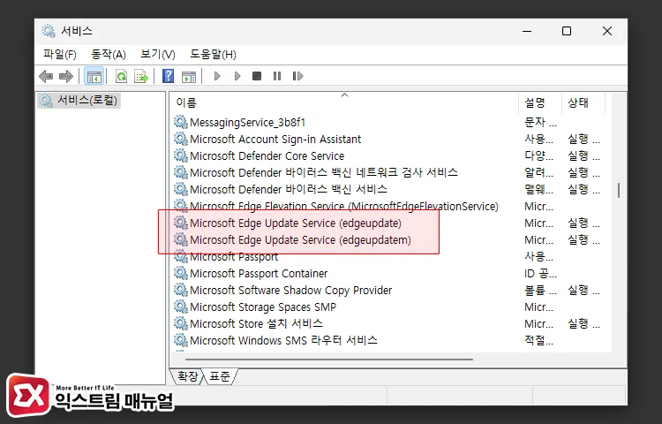Open the 파일(F) menu
662x424 pixels.
point(59,54)
